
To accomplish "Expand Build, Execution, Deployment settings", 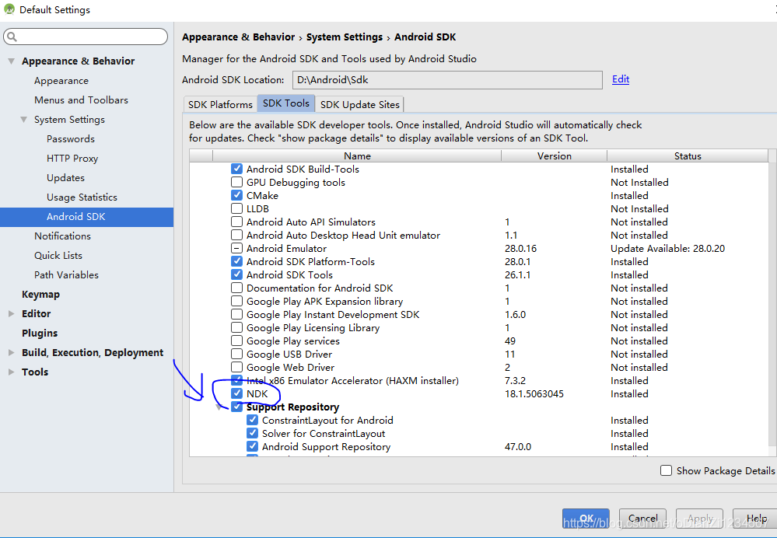I will pos(9,352).
